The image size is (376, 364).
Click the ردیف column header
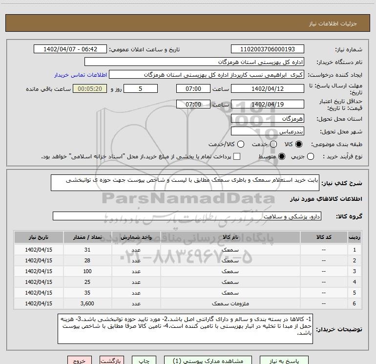click(355, 237)
